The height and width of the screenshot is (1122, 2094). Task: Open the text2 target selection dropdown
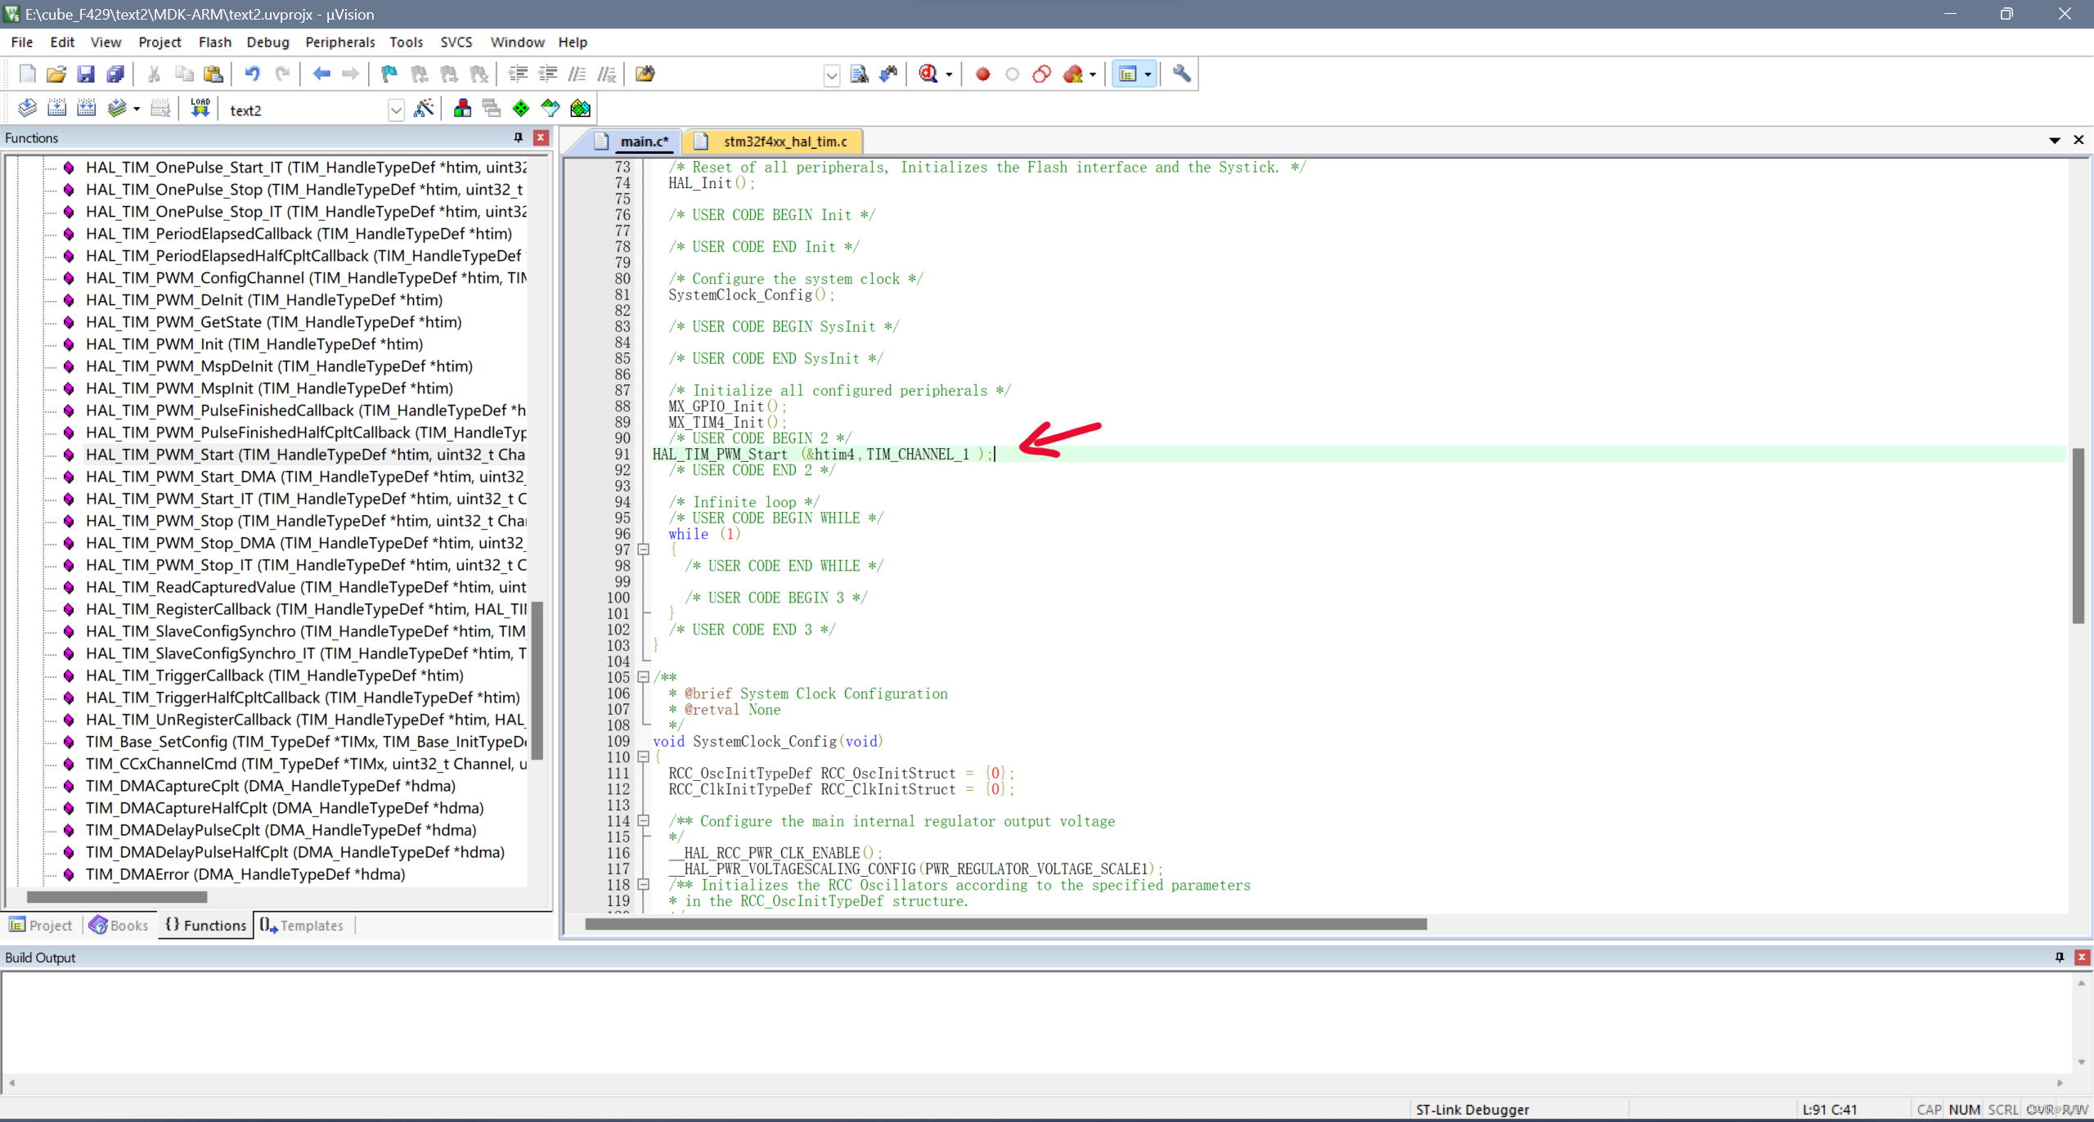(x=396, y=109)
